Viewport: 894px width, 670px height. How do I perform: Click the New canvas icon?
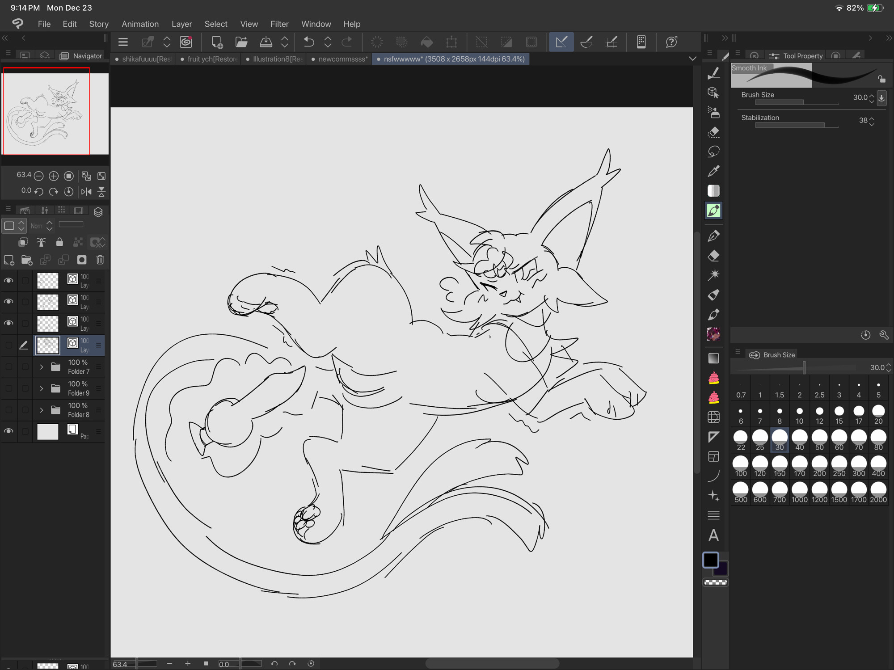click(217, 42)
